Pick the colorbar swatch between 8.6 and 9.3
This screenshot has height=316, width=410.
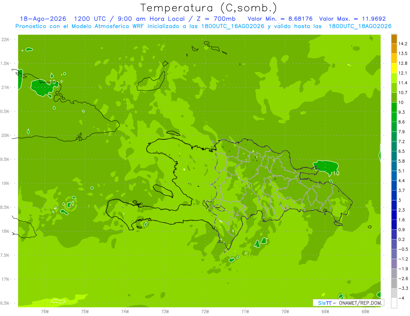click(394, 117)
